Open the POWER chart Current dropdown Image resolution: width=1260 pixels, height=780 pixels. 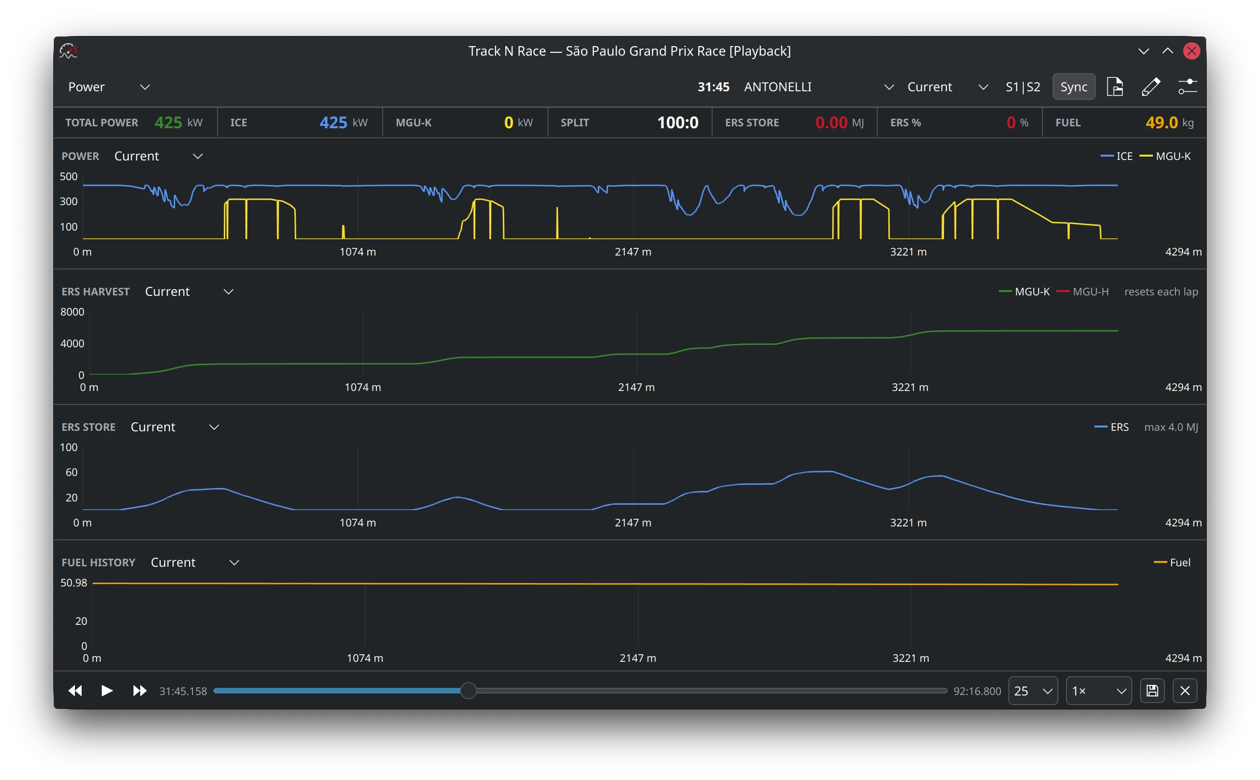pyautogui.click(x=158, y=156)
